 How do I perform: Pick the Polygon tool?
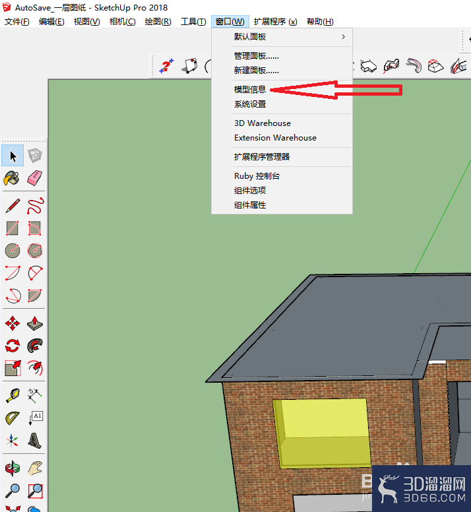point(34,251)
